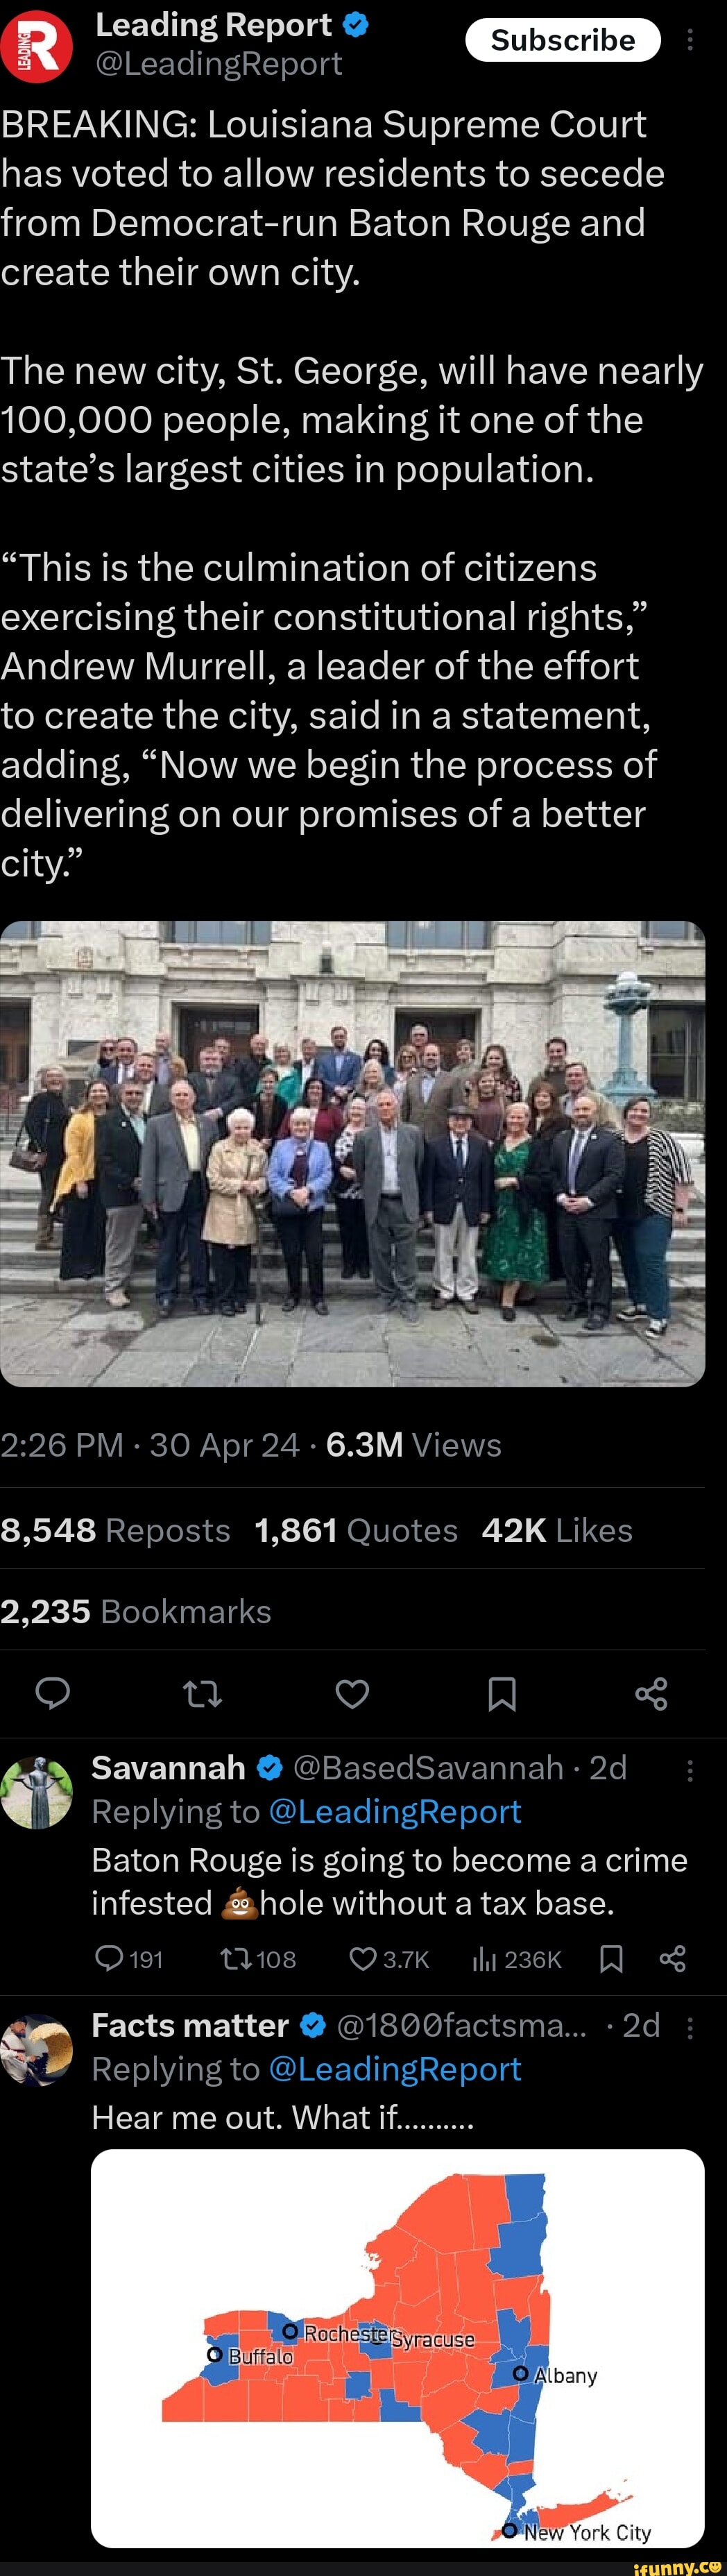The width and height of the screenshot is (727, 2576).
Task: Share the Leading Report post
Action: (651, 1693)
